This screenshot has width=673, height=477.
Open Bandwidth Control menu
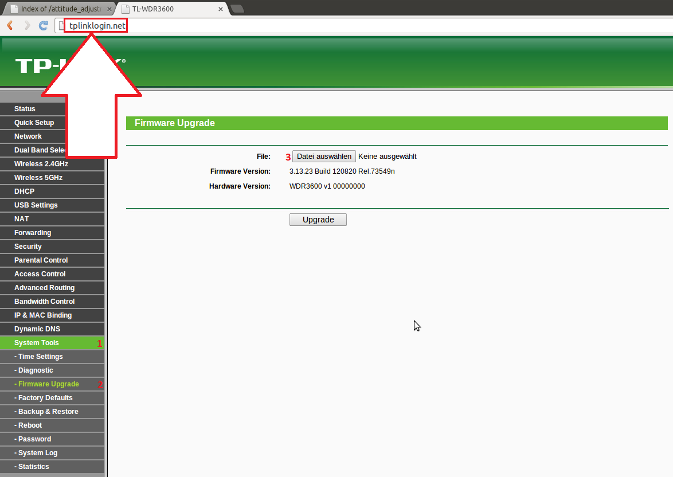(52, 302)
